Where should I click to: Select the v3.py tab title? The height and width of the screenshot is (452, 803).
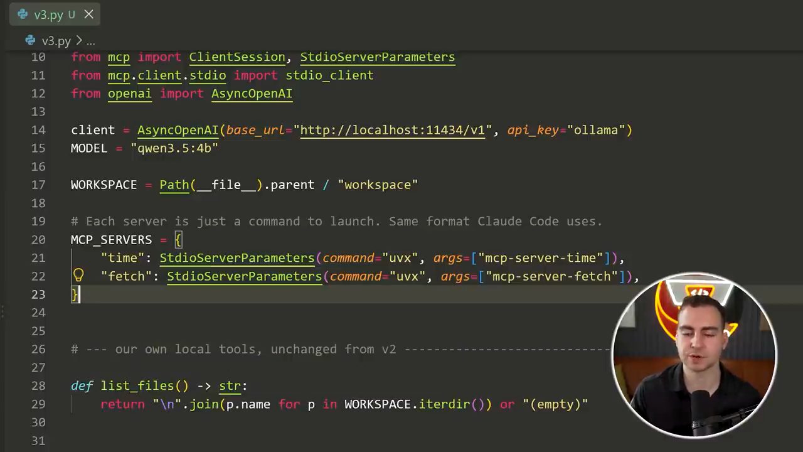pyautogui.click(x=49, y=14)
